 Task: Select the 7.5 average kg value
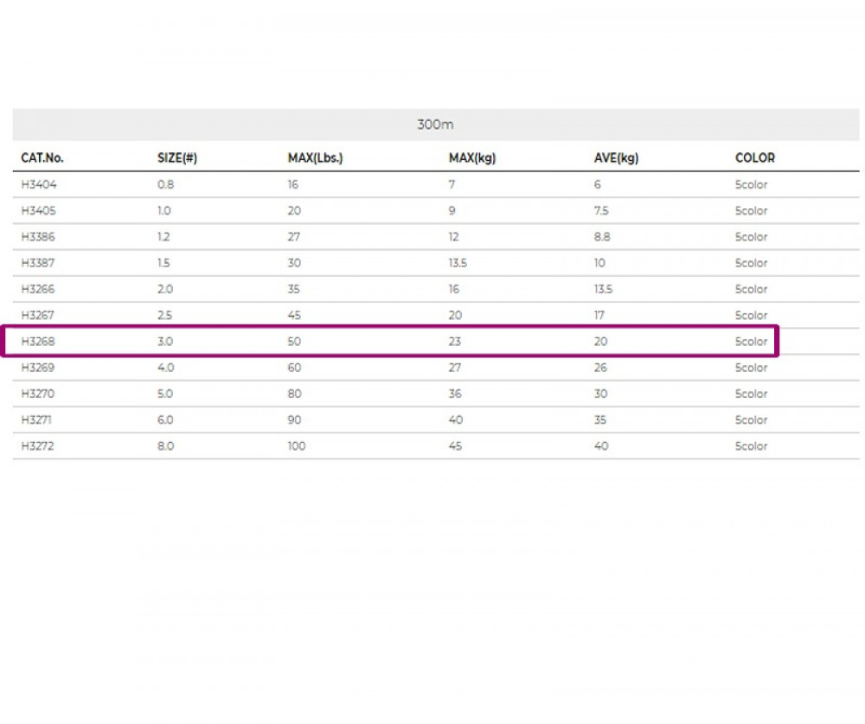click(x=601, y=211)
